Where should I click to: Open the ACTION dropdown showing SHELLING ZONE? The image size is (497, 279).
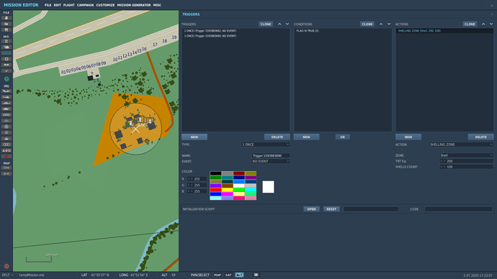(x=461, y=145)
